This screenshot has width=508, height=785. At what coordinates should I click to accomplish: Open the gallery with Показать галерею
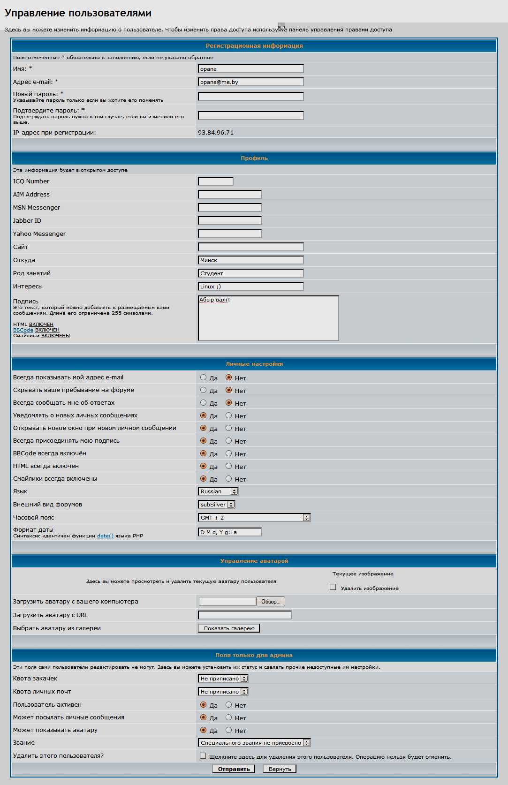pos(229,628)
